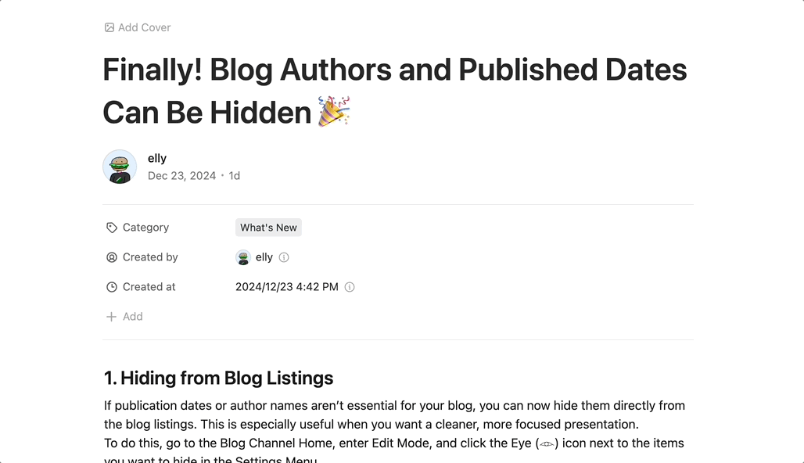
Task: Click the inline Eye icon in the paragraph
Action: pyautogui.click(x=547, y=443)
